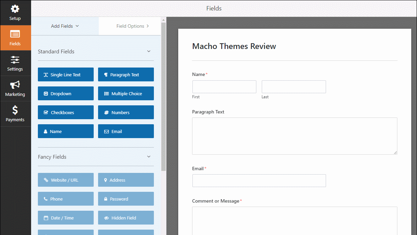Image resolution: width=417 pixels, height=235 pixels.
Task: Add a Checkboxes field
Action: 66,112
